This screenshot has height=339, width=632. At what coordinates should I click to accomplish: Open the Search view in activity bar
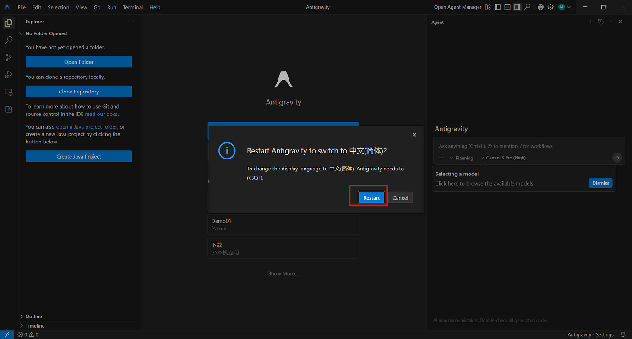(8, 40)
